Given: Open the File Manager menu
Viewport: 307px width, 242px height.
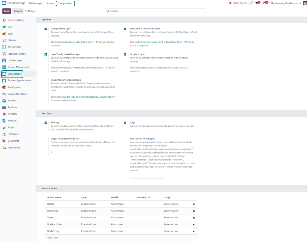Looking at the screenshot, I should [36, 3].
